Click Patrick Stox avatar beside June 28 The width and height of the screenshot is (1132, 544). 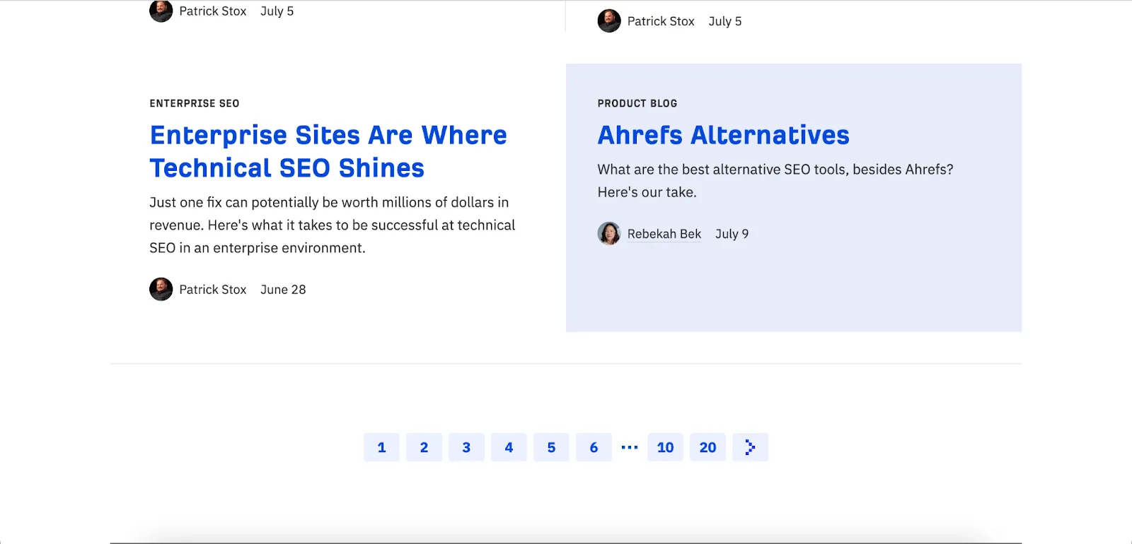[x=161, y=289]
